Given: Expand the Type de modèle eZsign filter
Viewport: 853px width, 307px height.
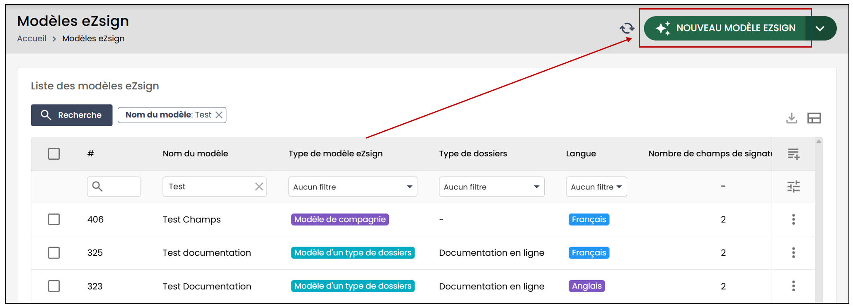Looking at the screenshot, I should 353,187.
